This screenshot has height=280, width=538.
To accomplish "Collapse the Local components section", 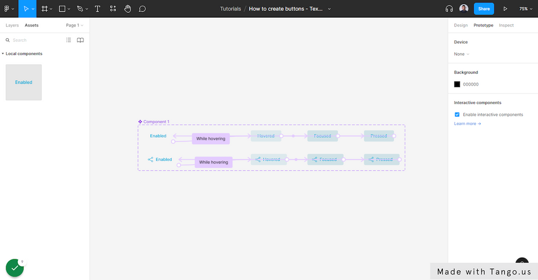I will (x=3, y=54).
